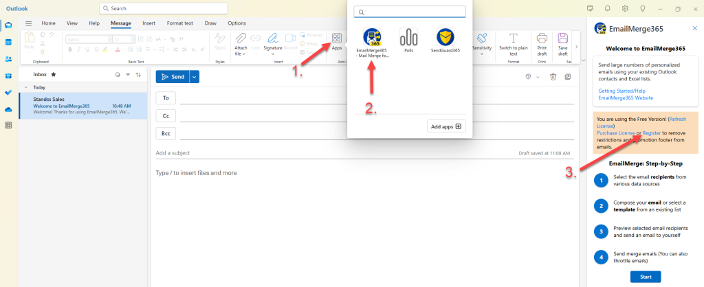Open the EmailMerge365 Website link
The image size is (704, 287).
click(x=626, y=97)
